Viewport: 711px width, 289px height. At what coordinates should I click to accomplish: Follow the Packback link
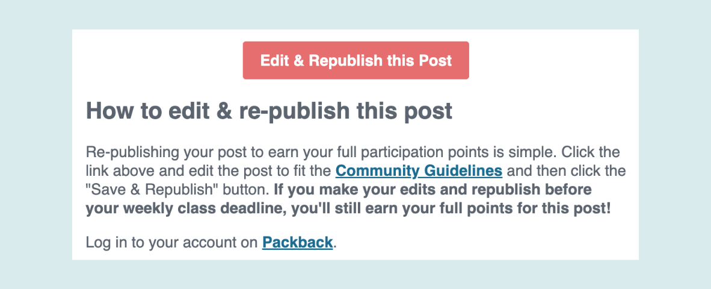pyautogui.click(x=298, y=242)
